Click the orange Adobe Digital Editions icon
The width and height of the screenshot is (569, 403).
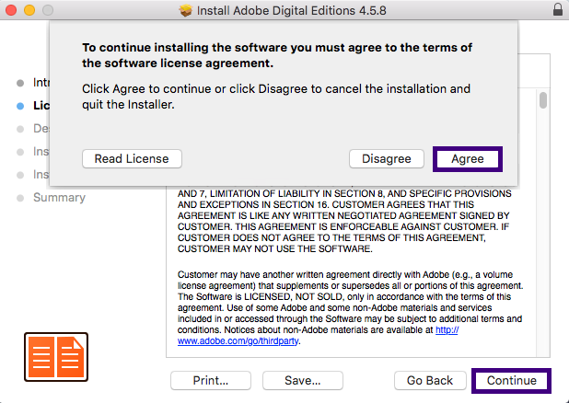pos(56,357)
